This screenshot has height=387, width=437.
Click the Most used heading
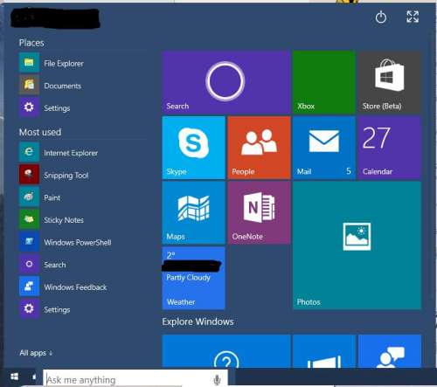[x=40, y=132]
